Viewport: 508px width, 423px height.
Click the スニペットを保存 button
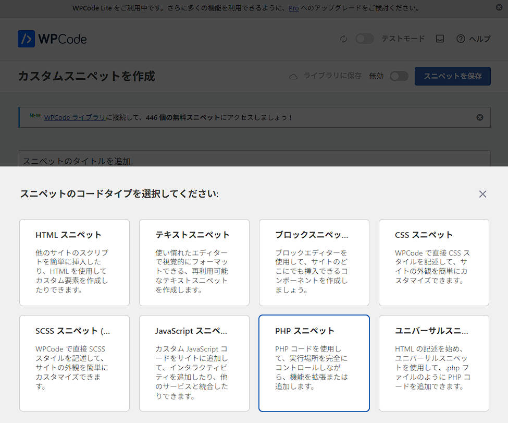pyautogui.click(x=452, y=76)
